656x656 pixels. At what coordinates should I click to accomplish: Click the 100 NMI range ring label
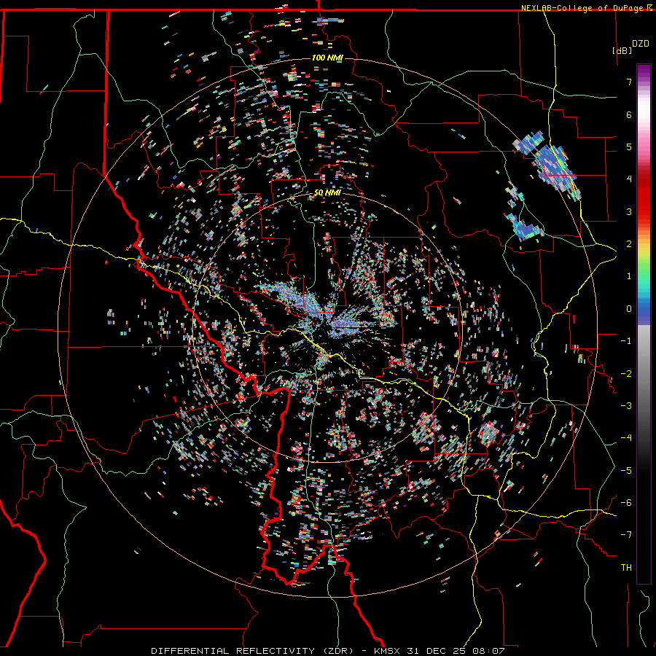[x=327, y=58]
